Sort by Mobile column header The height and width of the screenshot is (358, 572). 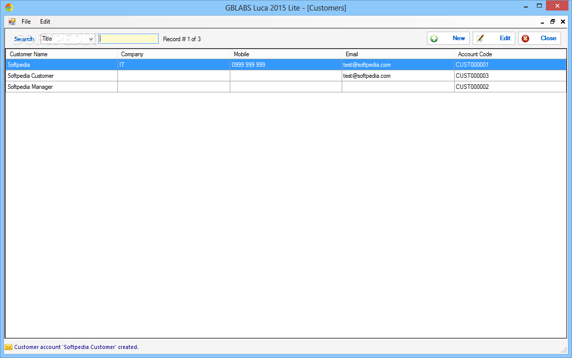point(286,54)
